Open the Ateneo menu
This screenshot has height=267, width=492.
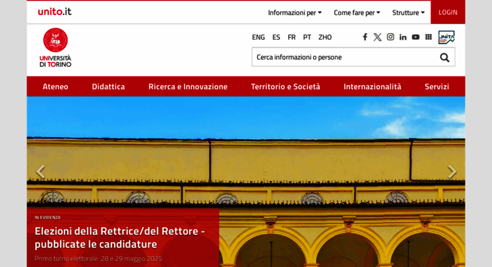coord(55,86)
